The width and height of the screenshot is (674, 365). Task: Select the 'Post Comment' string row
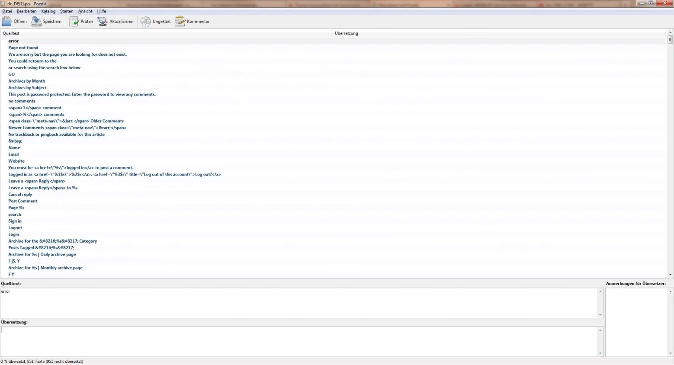[x=333, y=201]
